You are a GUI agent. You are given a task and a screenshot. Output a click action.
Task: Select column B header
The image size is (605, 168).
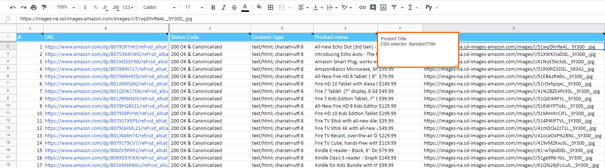[x=106, y=28]
